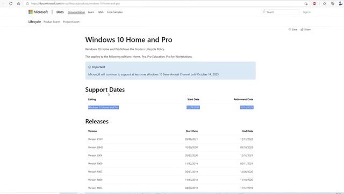The height and width of the screenshot is (194, 344).
Task: Open the Lifecycle section link
Action: coord(34,22)
